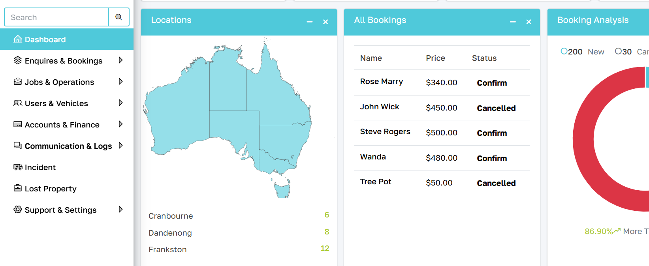This screenshot has width=649, height=266.
Task: Click the Jobs & Operations briefcase icon
Action: pyautogui.click(x=18, y=82)
